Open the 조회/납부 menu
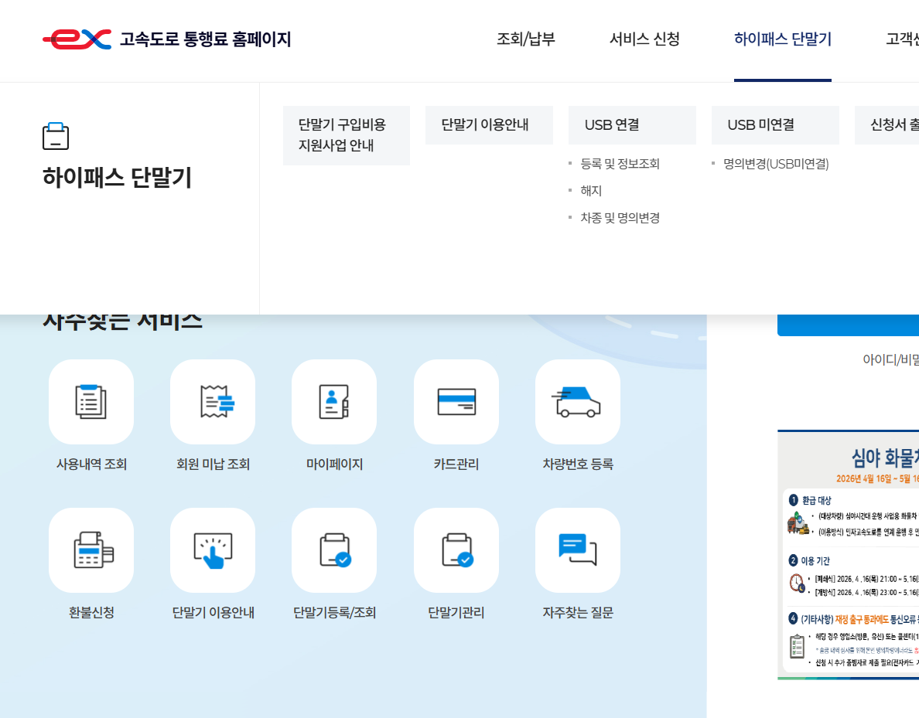919x718 pixels. point(526,39)
